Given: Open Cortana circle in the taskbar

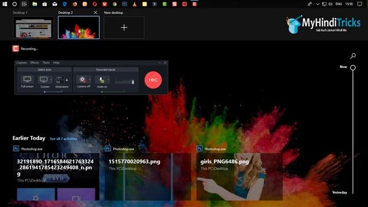Looking at the screenshot, I should point(14,4).
